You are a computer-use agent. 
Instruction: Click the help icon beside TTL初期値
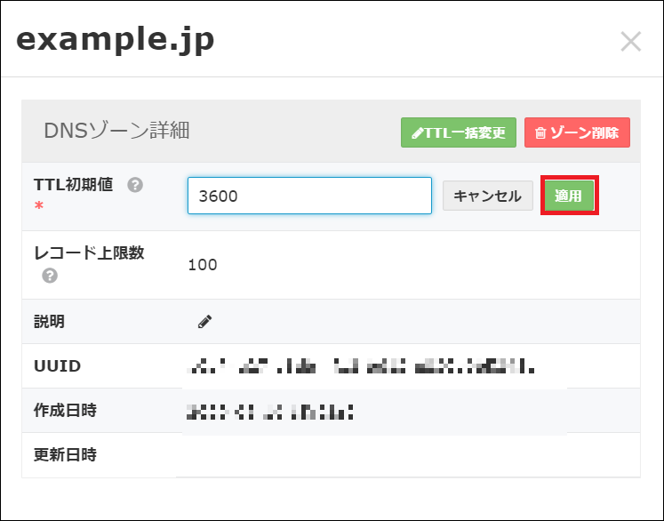[x=135, y=185]
